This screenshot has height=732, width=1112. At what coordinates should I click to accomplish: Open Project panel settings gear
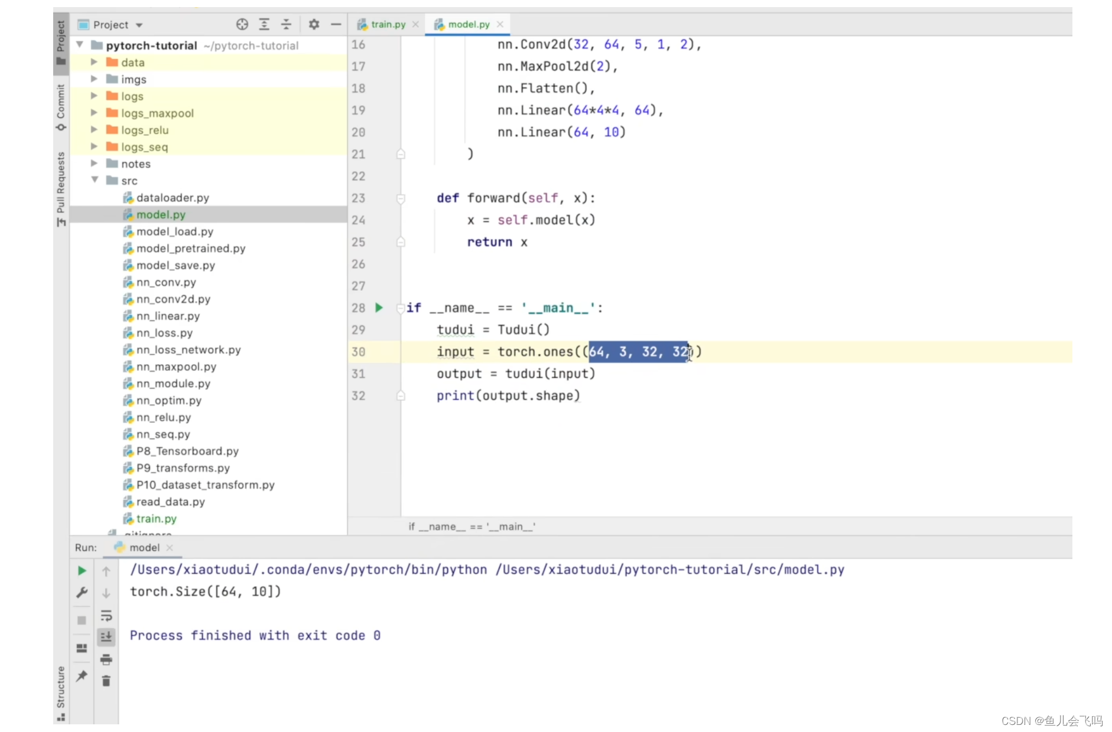tap(314, 24)
